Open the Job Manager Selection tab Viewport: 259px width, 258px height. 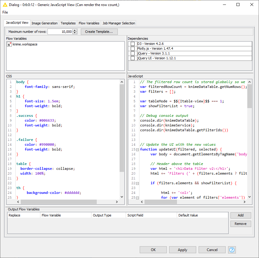[x=119, y=23]
